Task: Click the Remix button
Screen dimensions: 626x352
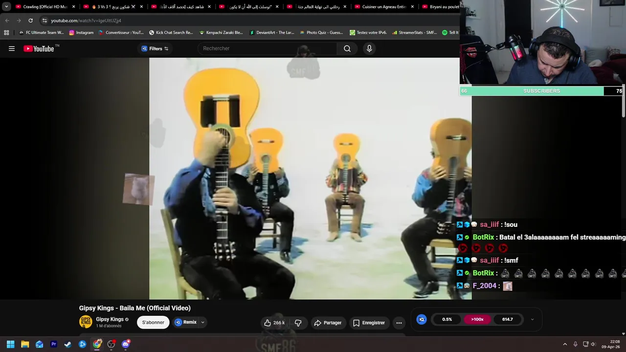Action: [x=186, y=322]
